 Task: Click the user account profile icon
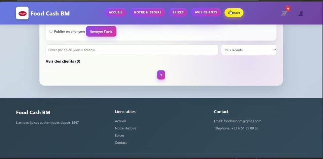301,13
